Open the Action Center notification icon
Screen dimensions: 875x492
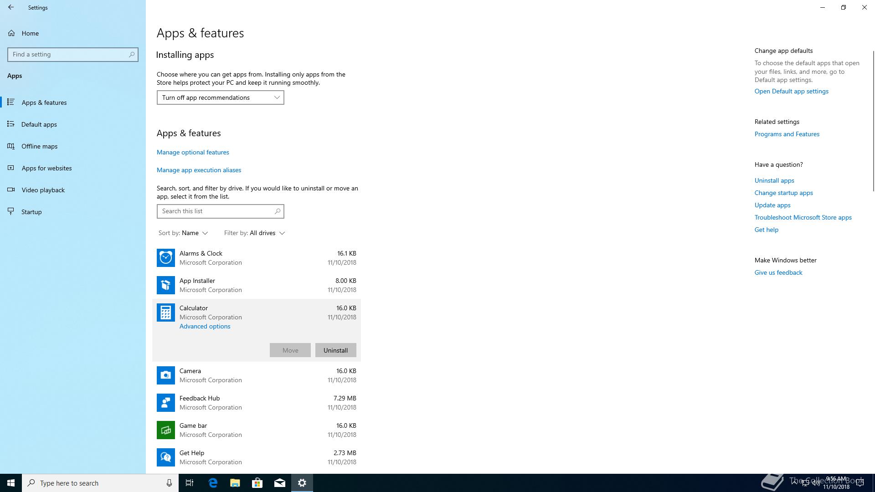pyautogui.click(x=860, y=483)
